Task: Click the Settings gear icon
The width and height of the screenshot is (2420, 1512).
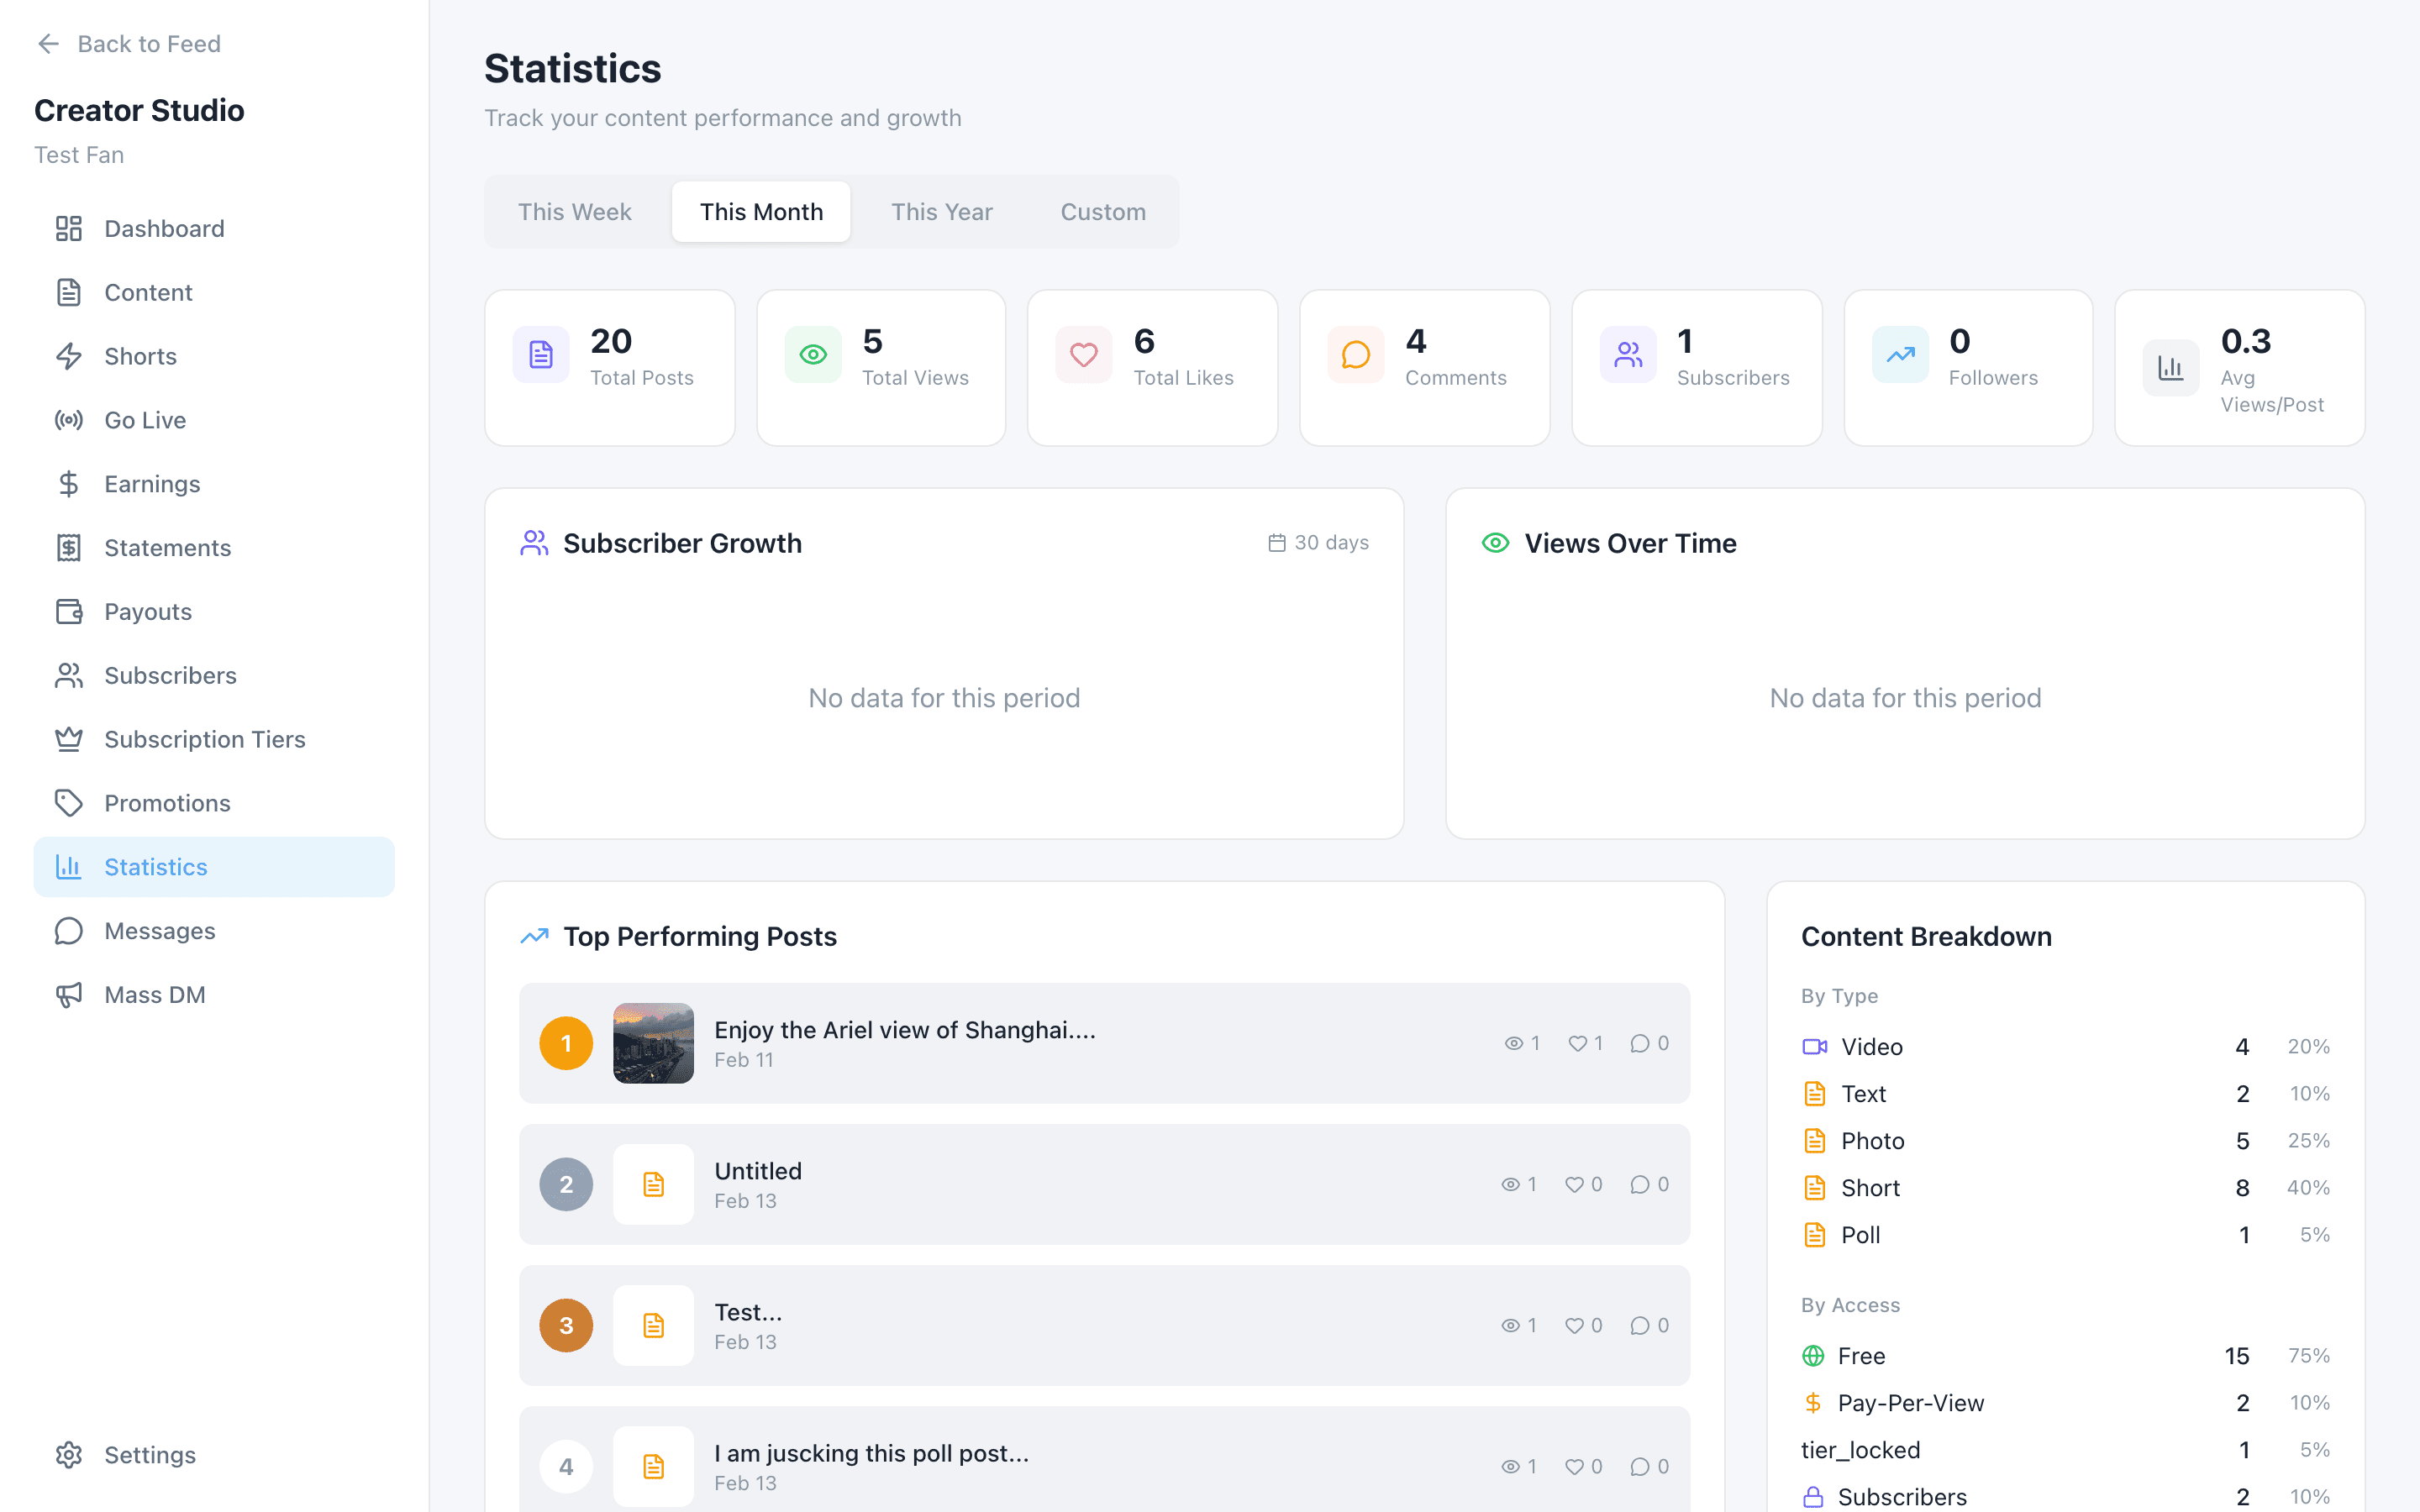Action: click(x=68, y=1455)
